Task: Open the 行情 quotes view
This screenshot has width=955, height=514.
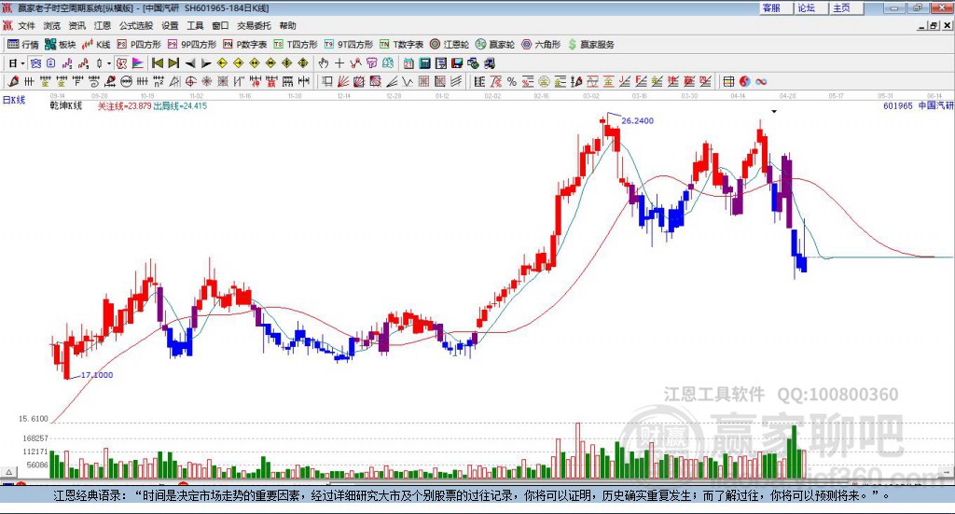Action: 22,45
